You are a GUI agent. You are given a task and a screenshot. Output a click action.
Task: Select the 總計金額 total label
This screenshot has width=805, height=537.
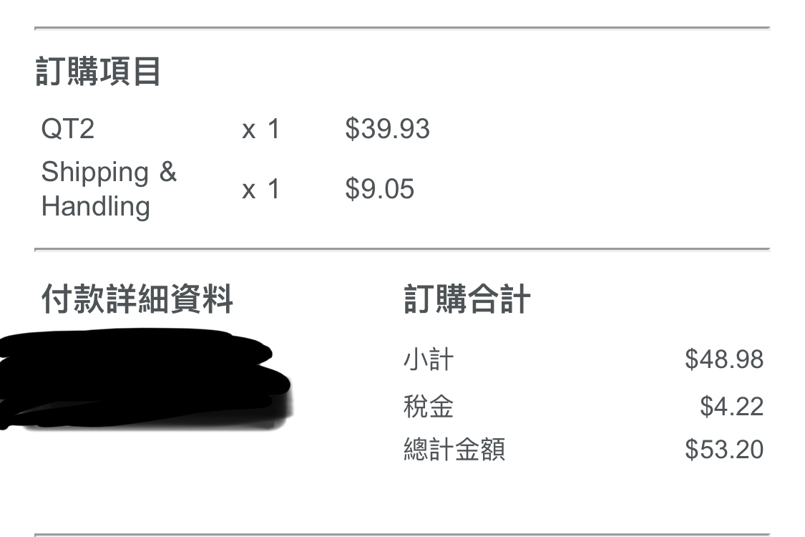click(454, 450)
